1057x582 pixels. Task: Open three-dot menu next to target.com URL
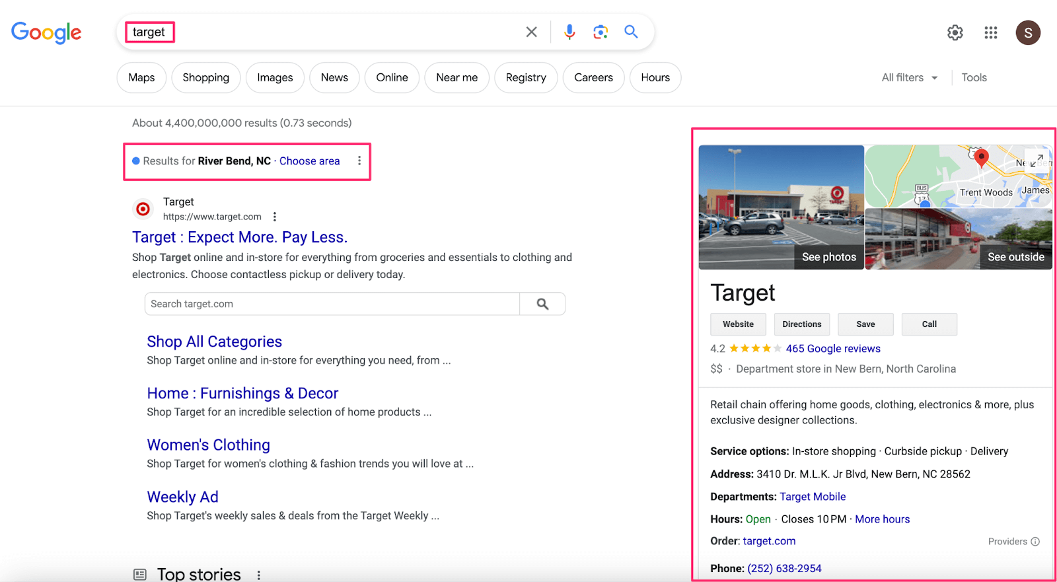[x=275, y=217]
